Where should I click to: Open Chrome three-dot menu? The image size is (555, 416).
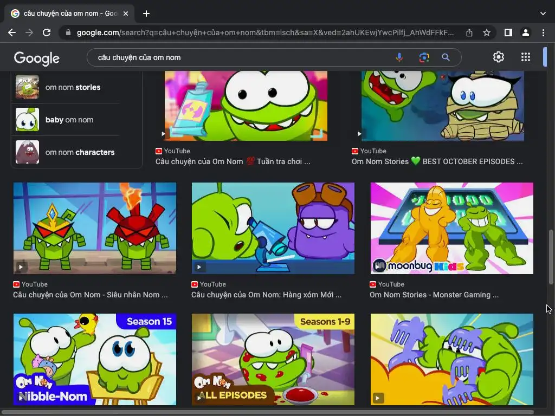tap(543, 32)
